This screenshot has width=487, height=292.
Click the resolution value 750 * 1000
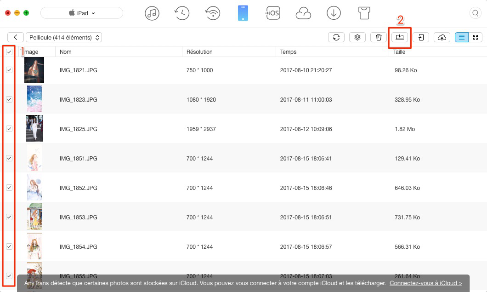[200, 70]
